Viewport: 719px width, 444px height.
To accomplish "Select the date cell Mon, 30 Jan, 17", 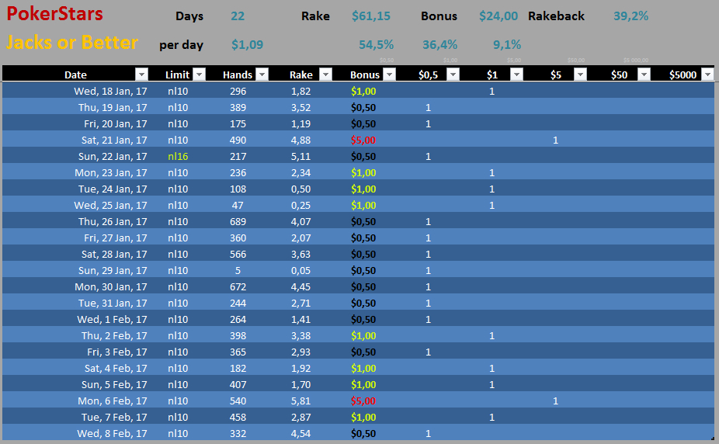I will click(x=111, y=287).
